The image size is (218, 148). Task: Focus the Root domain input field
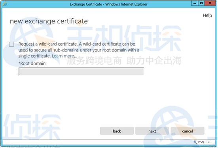[x=81, y=71]
